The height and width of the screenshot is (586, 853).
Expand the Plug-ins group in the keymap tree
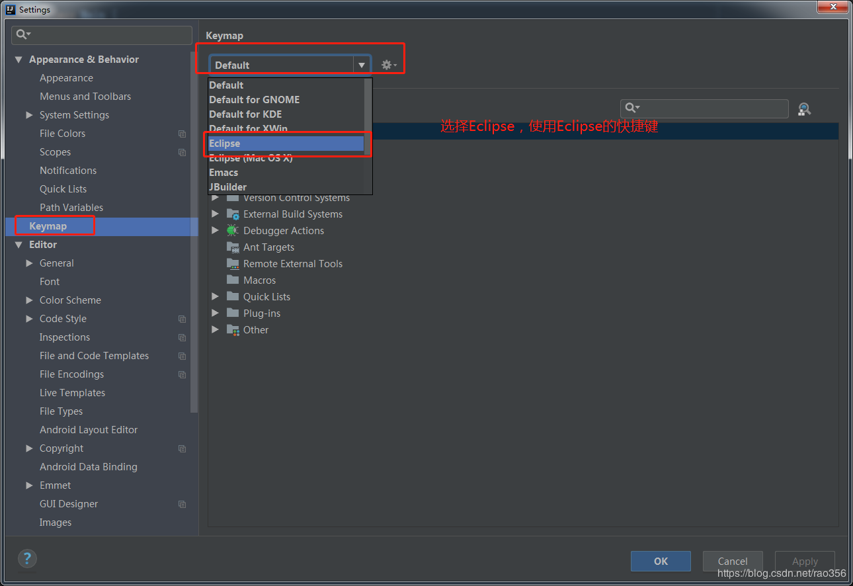215,313
